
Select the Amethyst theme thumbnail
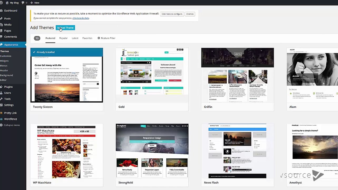pos(312,151)
